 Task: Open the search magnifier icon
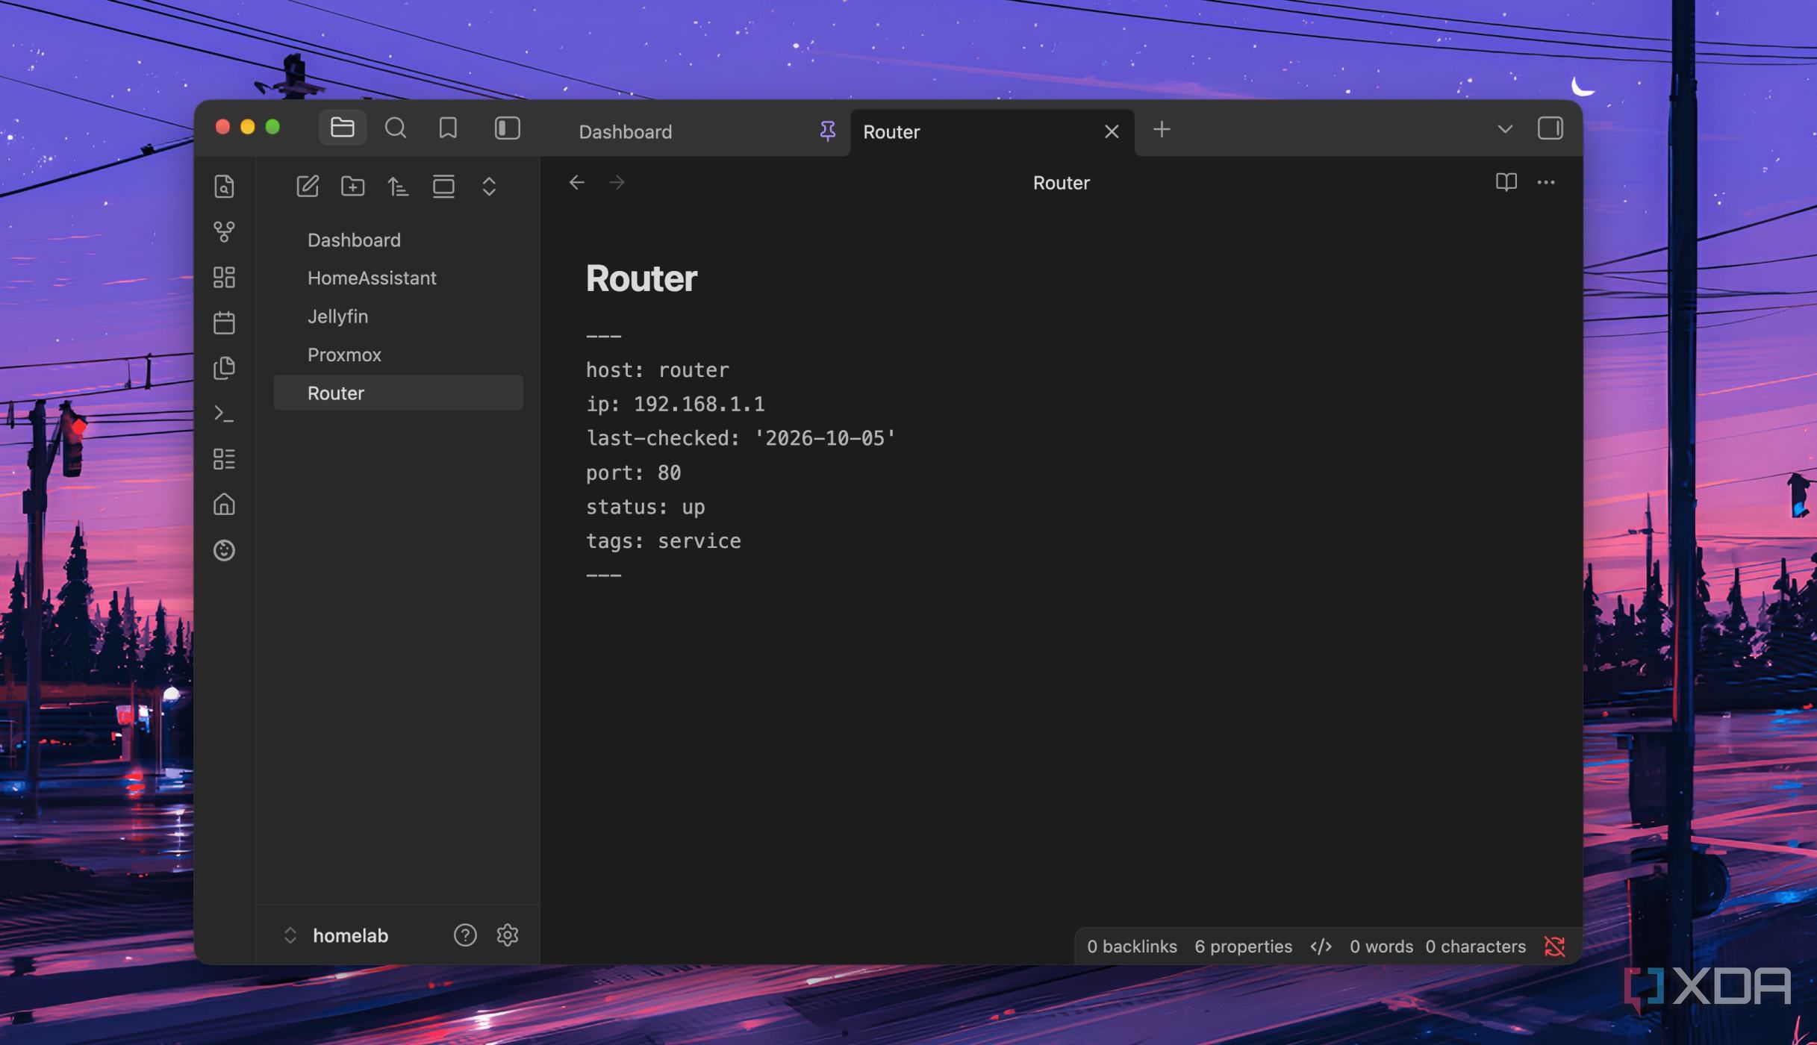395,128
